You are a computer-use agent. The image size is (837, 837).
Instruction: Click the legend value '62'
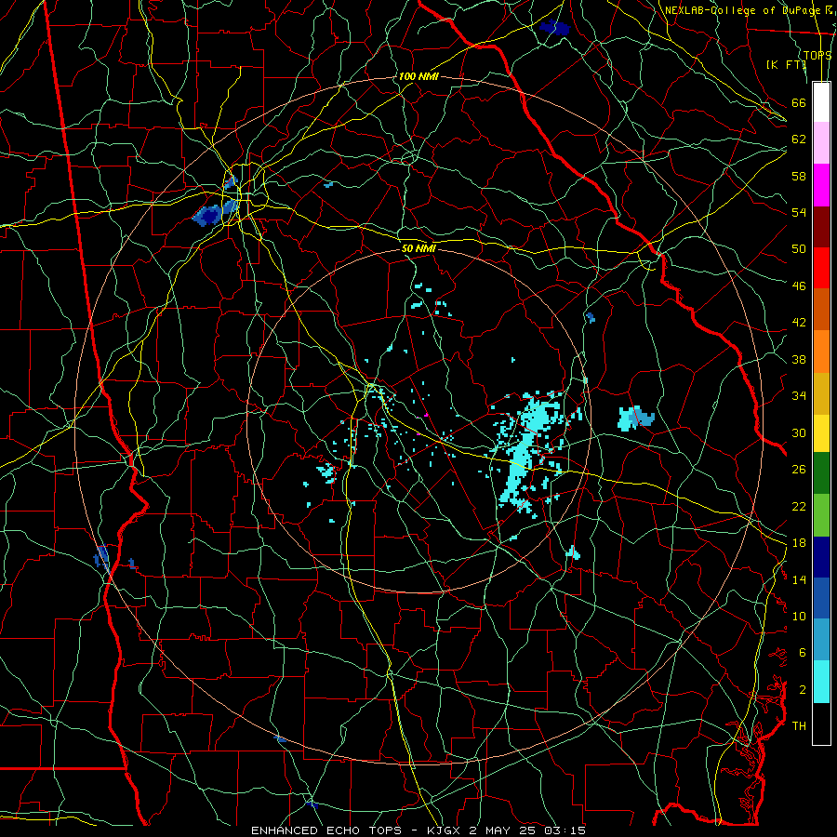tap(799, 139)
